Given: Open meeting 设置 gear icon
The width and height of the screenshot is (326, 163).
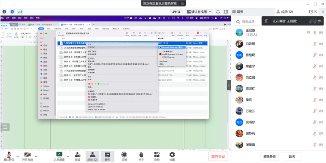Looking at the screenshot, I should pos(172,154).
